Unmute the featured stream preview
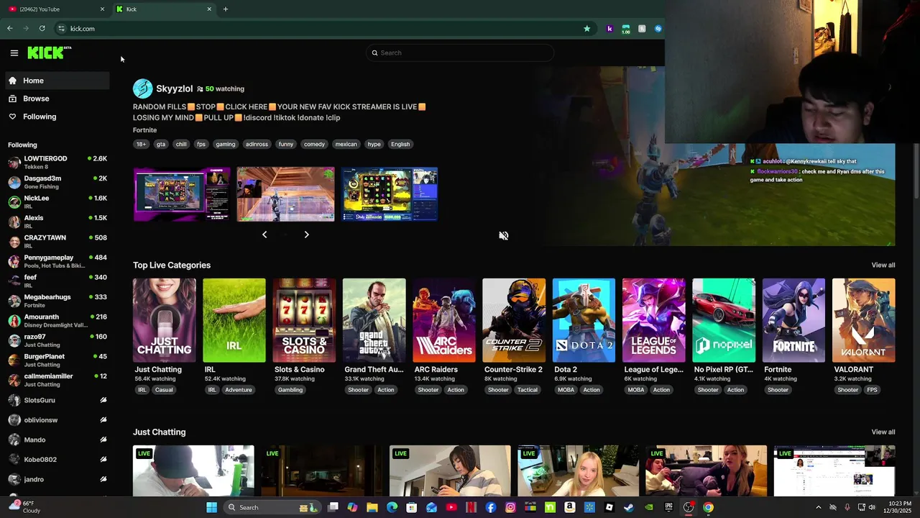 pos(503,235)
